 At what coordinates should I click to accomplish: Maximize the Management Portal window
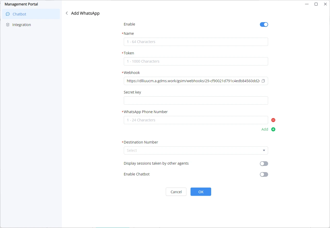(x=316, y=4)
